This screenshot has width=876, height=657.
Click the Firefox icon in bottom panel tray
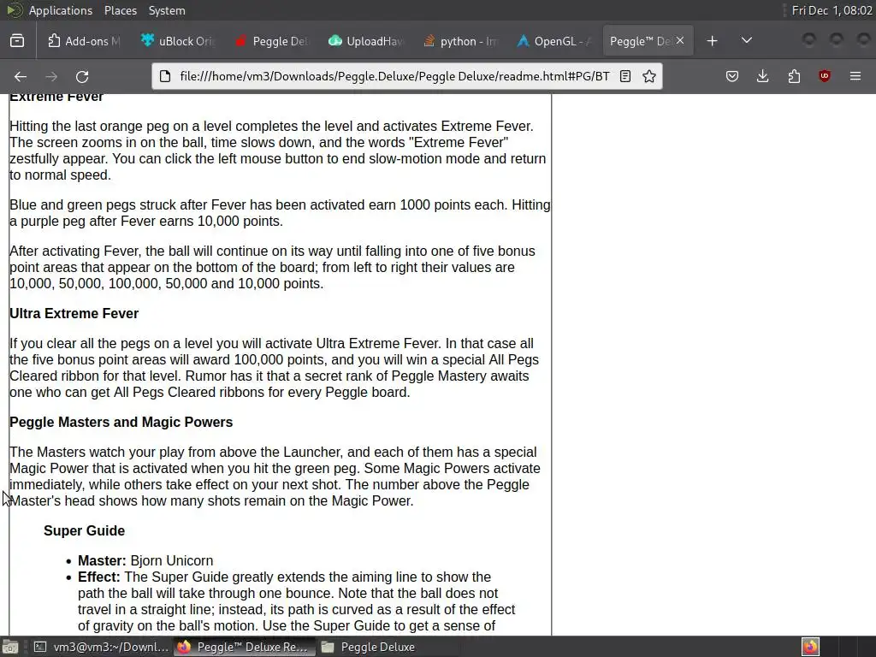pos(811,647)
